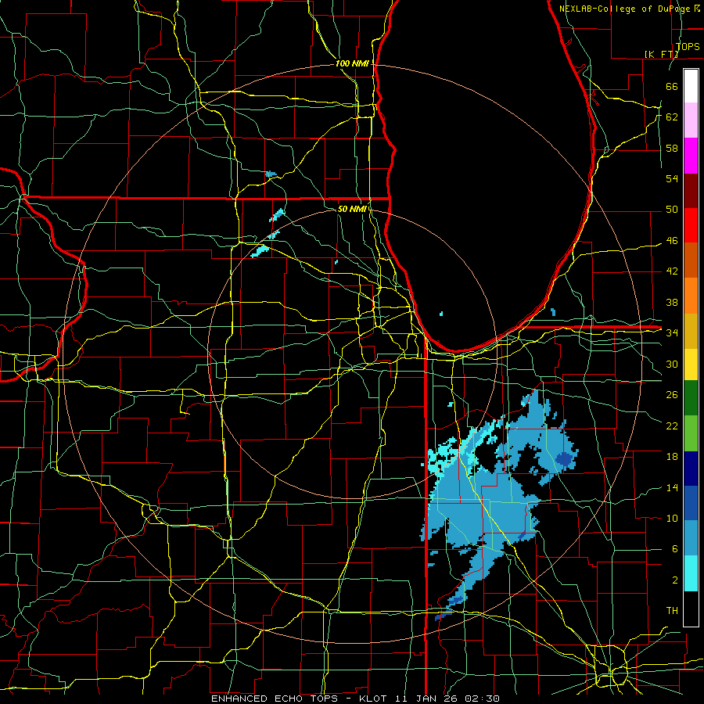Click the "TH" threshold legend label
This screenshot has height=704, width=704.
click(672, 611)
